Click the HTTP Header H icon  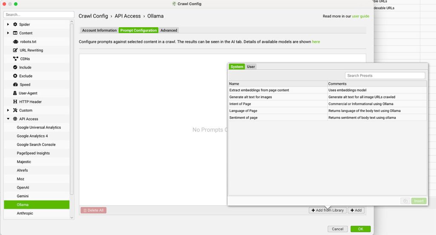pos(15,101)
